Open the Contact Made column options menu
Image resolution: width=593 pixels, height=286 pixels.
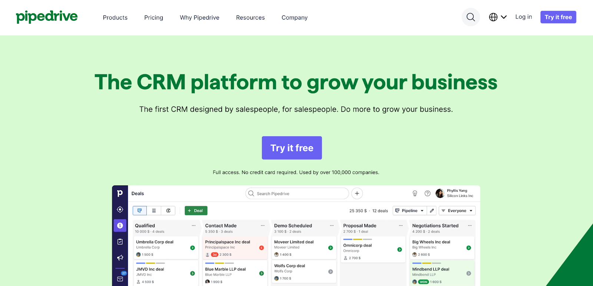[262, 225]
